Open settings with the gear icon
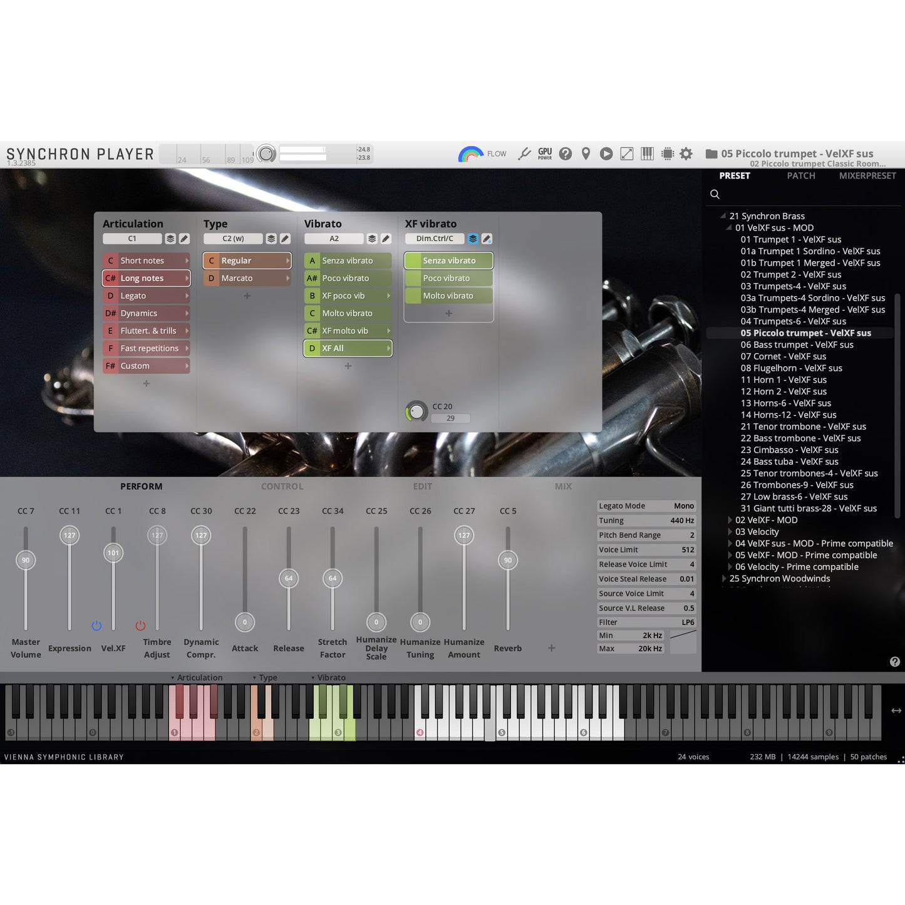Viewport: 905px width, 905px height. (x=686, y=153)
